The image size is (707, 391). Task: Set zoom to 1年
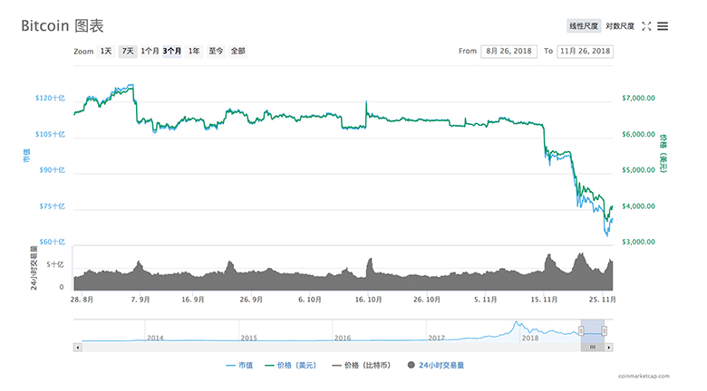194,51
